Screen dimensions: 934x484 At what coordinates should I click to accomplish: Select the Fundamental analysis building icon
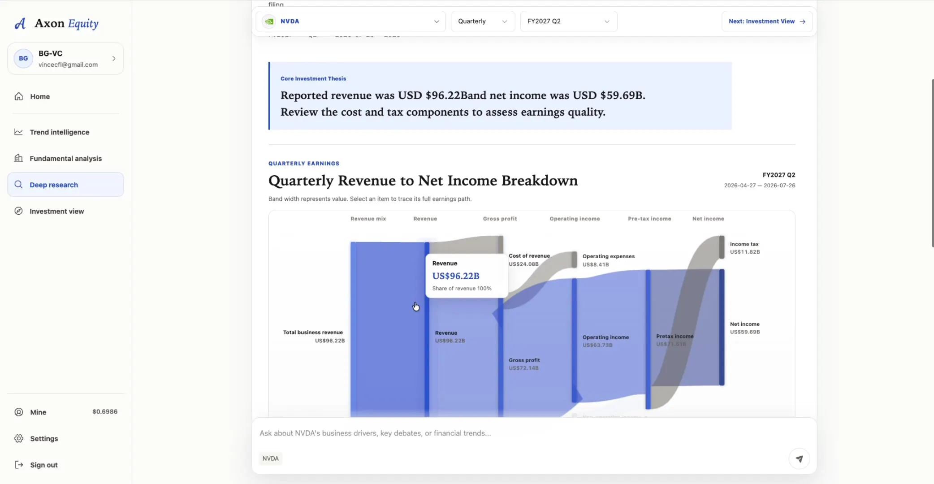18,158
